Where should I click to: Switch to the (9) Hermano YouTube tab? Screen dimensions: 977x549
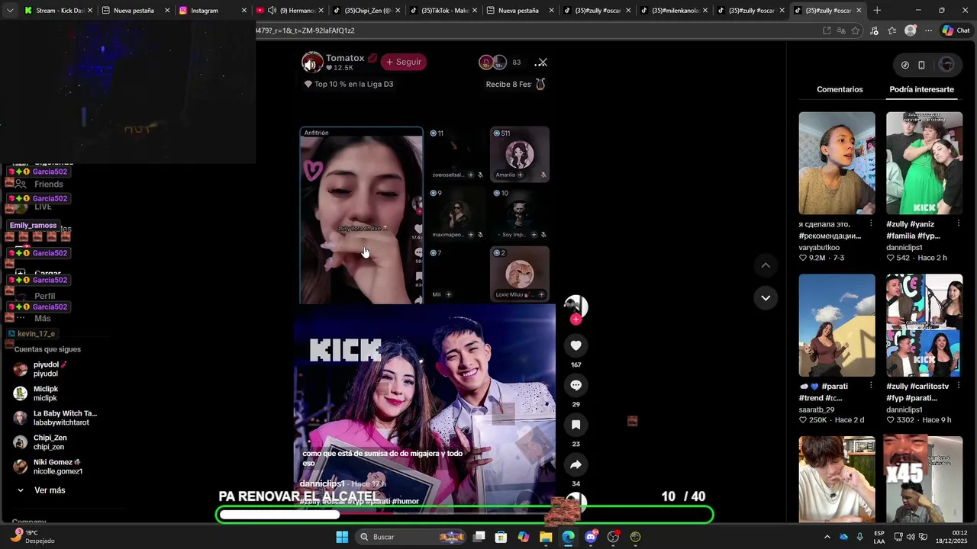coord(290,11)
